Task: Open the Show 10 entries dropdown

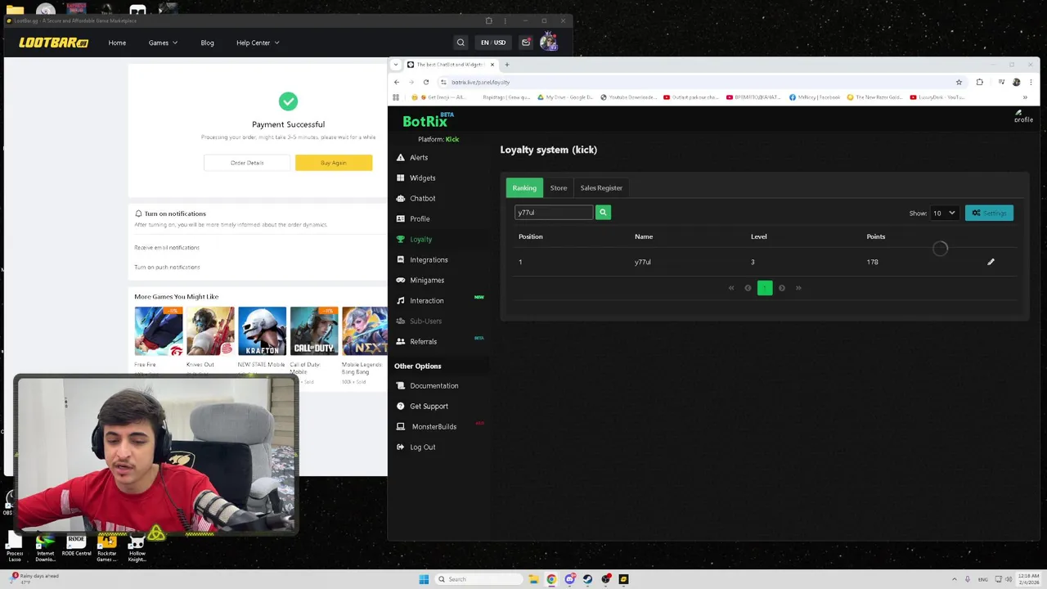Action: click(945, 213)
